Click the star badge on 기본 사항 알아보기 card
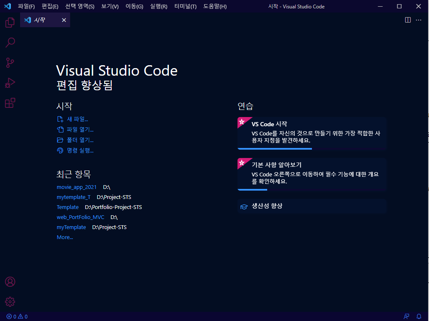The width and height of the screenshot is (429, 321). point(242,163)
